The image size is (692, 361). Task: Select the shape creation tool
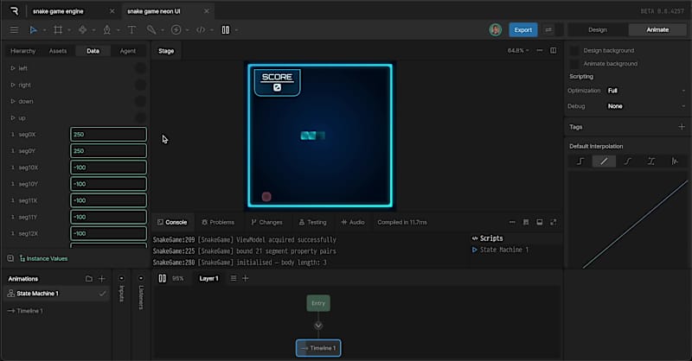(82, 30)
